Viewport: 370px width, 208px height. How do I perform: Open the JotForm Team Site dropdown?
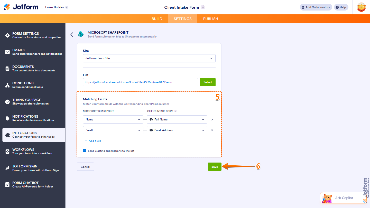[x=149, y=58]
